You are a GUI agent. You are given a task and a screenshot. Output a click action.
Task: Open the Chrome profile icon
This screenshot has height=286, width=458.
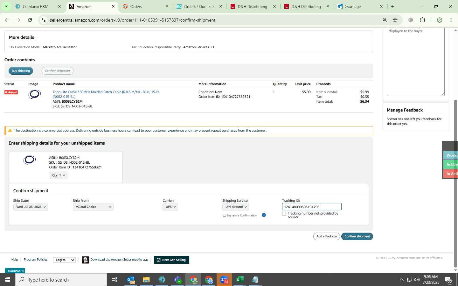pyautogui.click(x=440, y=20)
